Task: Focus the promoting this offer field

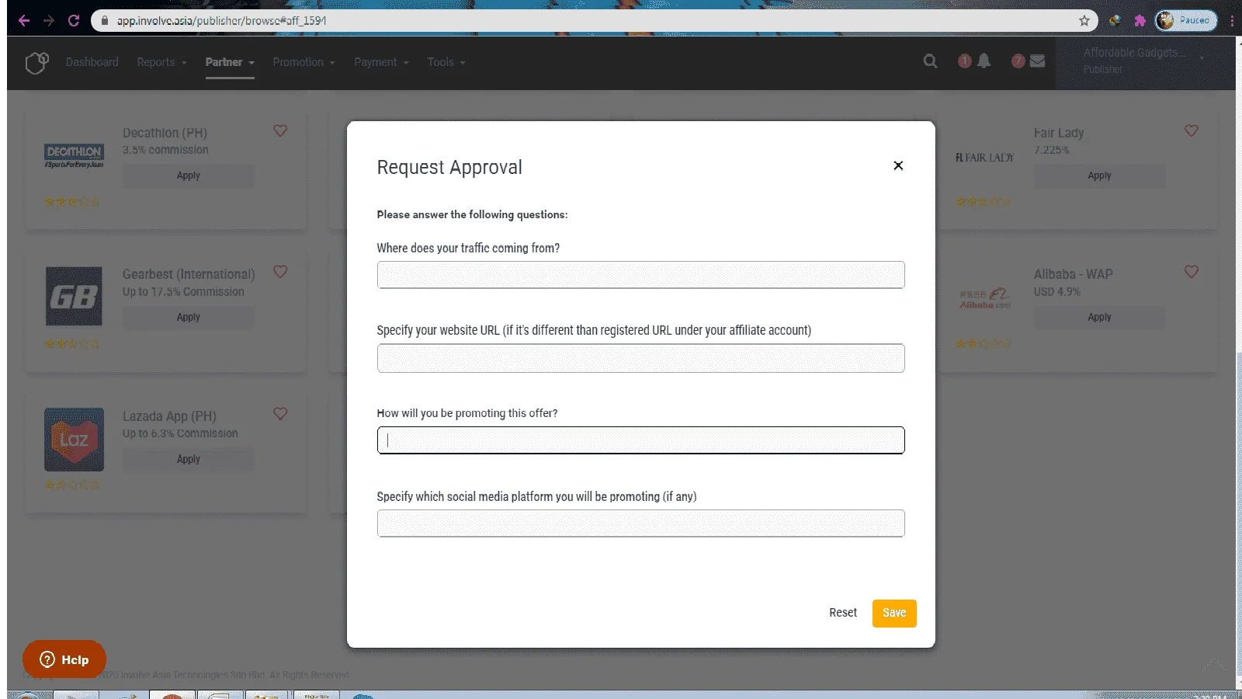Action: click(640, 440)
